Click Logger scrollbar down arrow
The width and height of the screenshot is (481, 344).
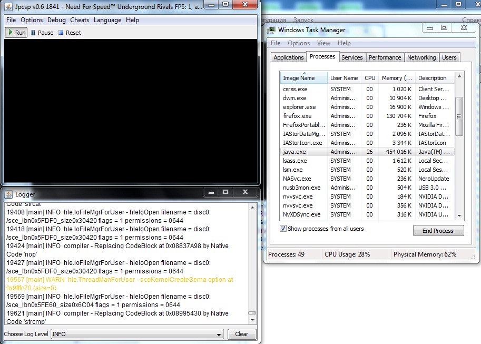point(252,320)
